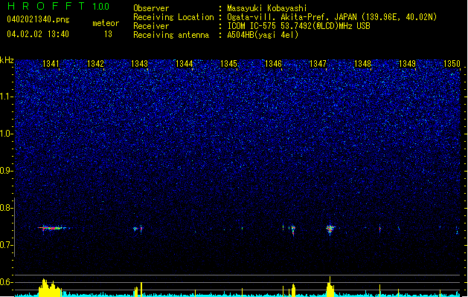
Task: Click the 1347 time axis marker
Action: tap(318, 64)
